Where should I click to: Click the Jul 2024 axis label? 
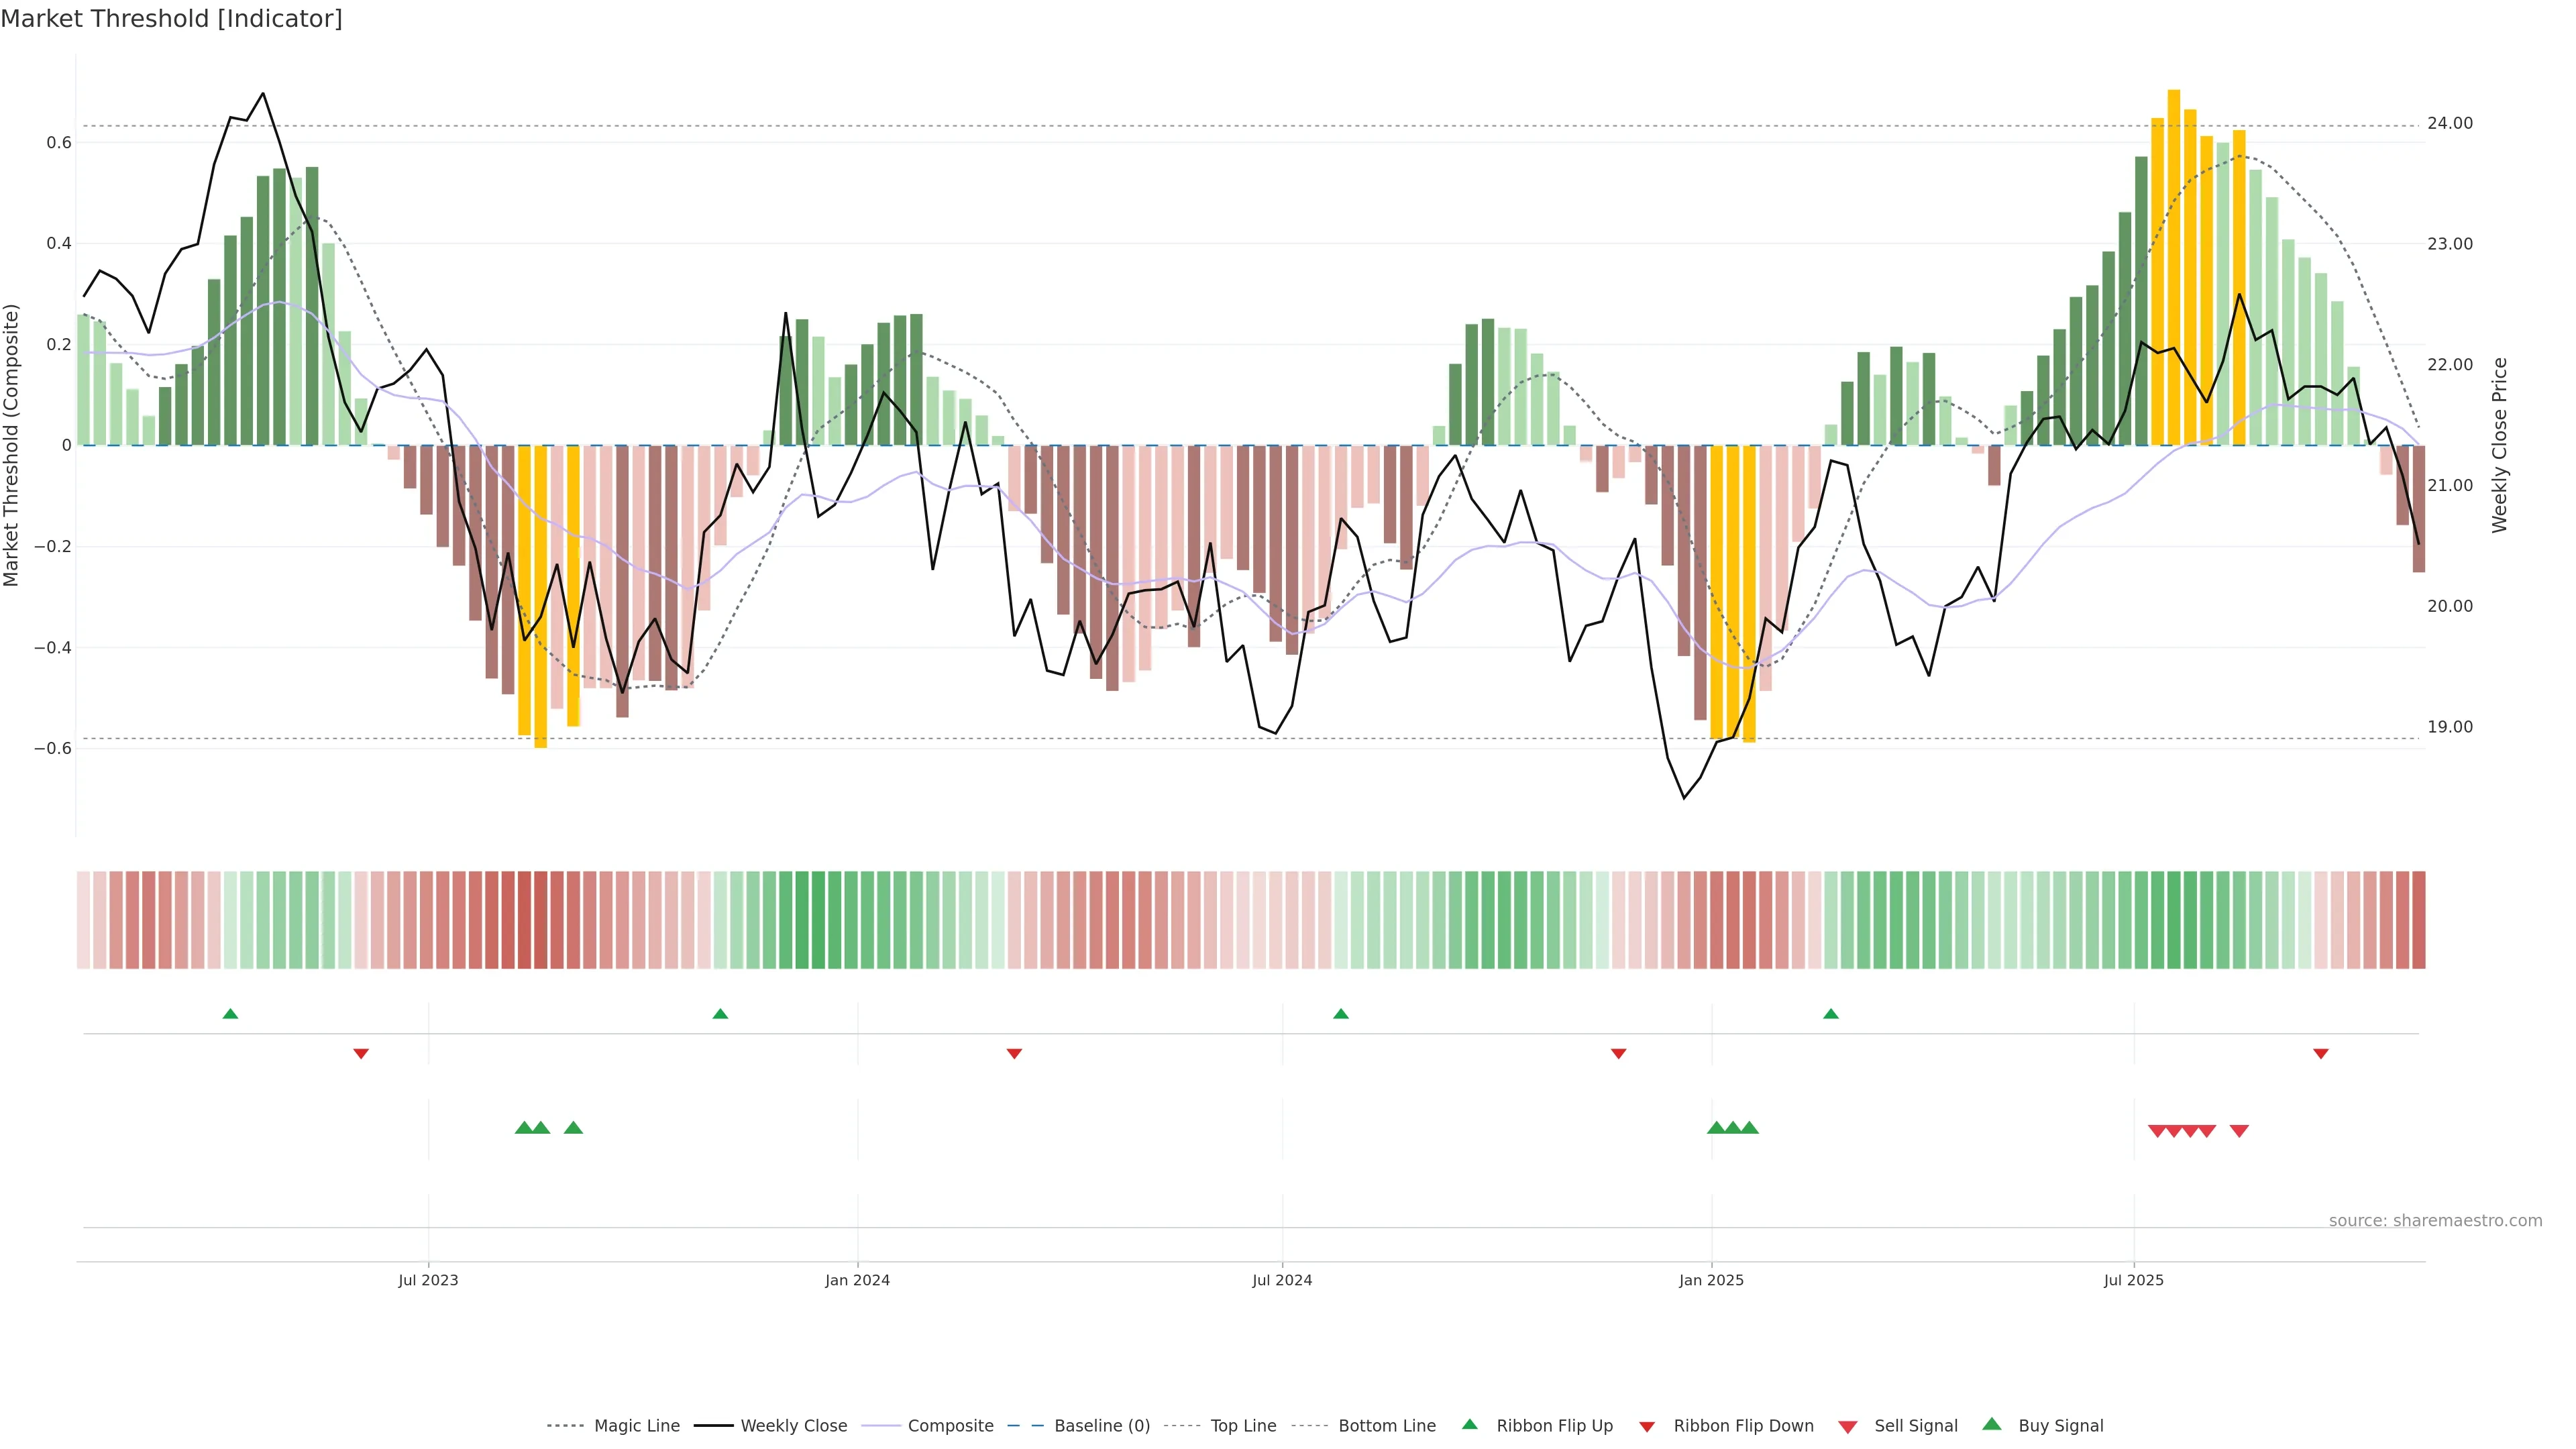tap(1282, 1280)
